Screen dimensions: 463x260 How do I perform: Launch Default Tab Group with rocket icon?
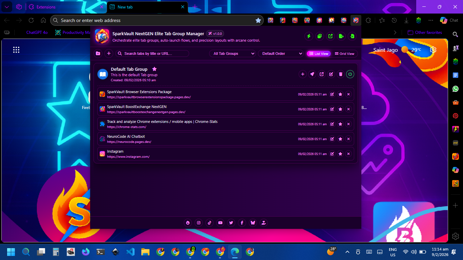[x=312, y=74]
